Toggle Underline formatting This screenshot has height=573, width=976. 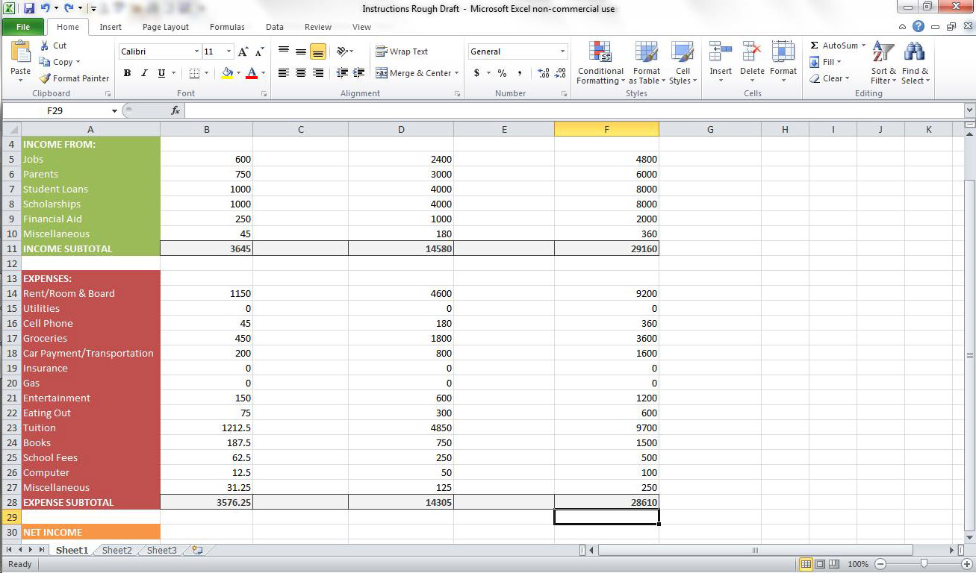(161, 73)
